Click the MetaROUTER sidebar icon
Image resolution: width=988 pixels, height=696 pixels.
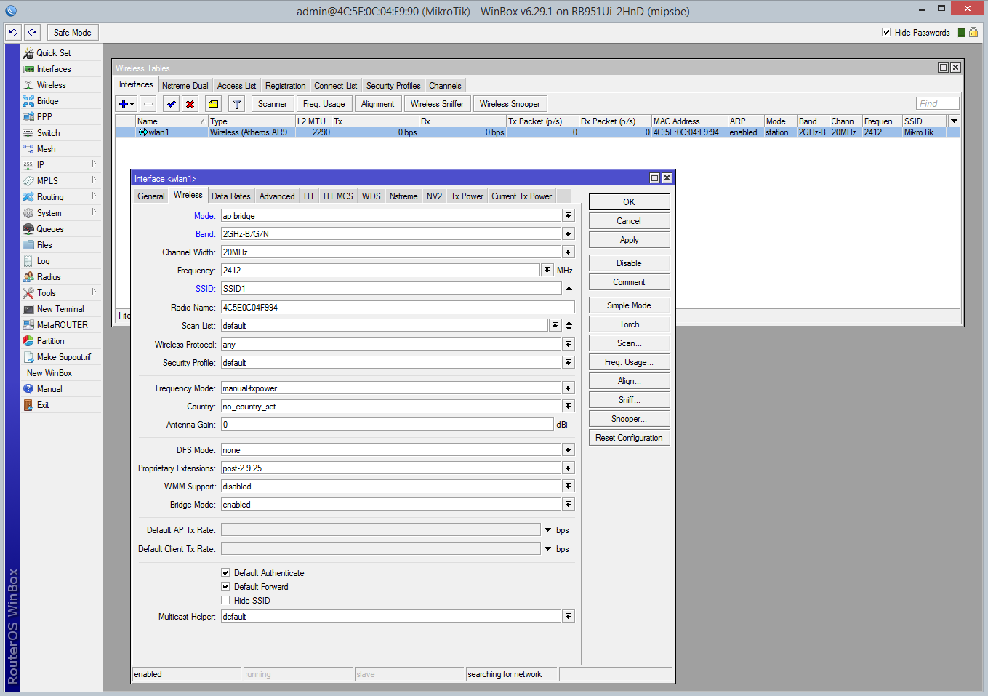tap(28, 325)
